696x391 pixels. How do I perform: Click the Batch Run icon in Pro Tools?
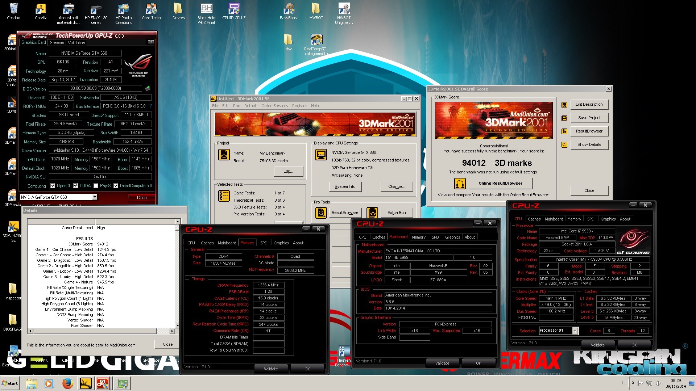tap(372, 213)
